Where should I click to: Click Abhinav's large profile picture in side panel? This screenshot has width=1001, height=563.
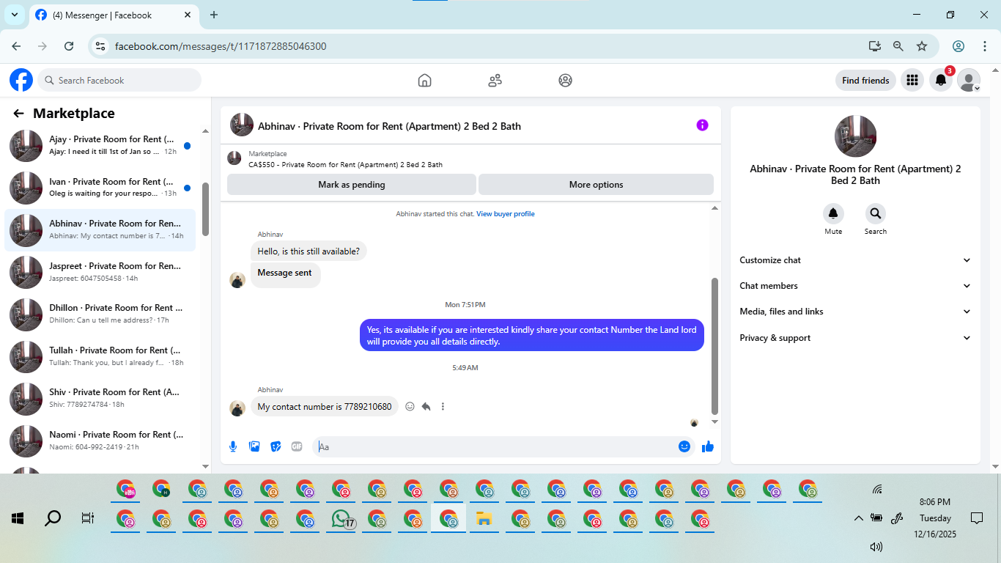(x=855, y=136)
